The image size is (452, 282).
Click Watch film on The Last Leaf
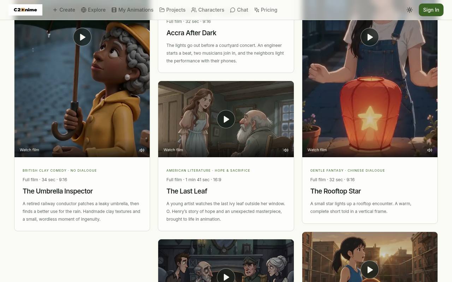[x=173, y=150]
